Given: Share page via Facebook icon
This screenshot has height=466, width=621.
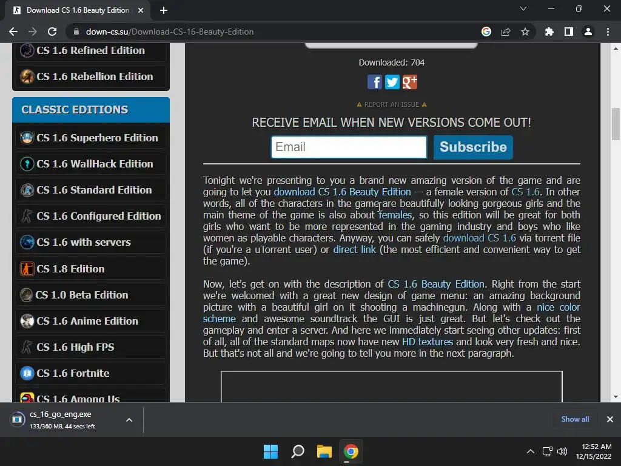Looking at the screenshot, I should coord(374,82).
